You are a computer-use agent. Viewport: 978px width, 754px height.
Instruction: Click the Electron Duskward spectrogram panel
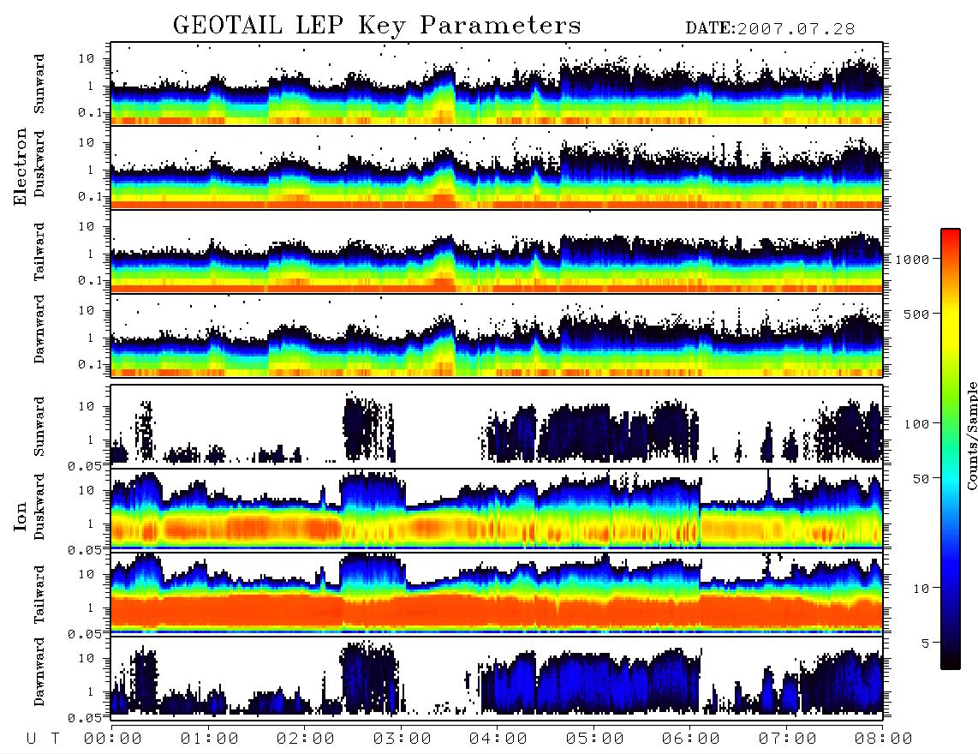pyautogui.click(x=497, y=168)
